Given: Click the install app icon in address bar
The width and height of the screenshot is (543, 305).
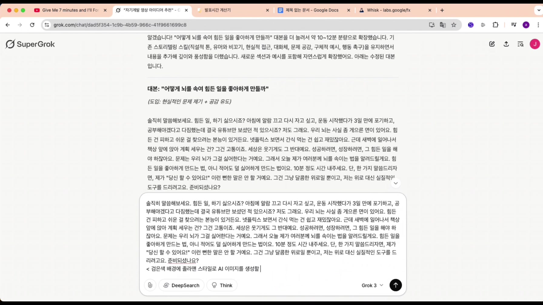Looking at the screenshot, I should click(432, 25).
